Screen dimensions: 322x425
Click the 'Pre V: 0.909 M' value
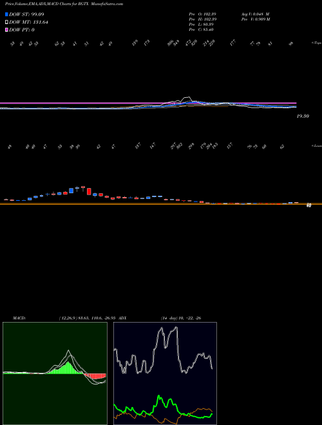[x=255, y=19]
